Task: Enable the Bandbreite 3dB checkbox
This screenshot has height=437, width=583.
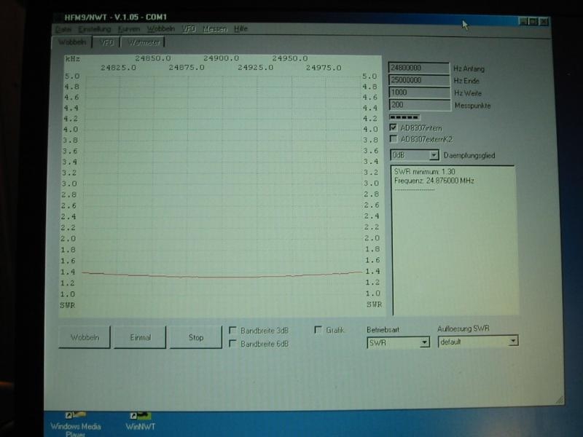Action: pyautogui.click(x=232, y=330)
